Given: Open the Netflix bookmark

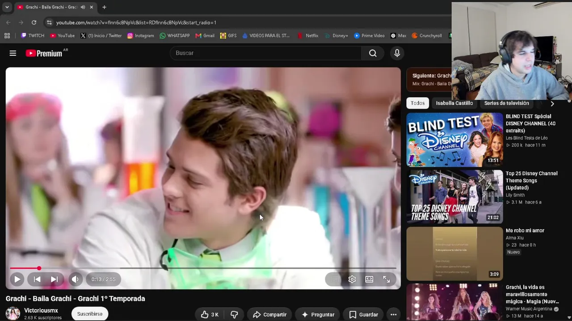Looking at the screenshot, I should pyautogui.click(x=308, y=36).
